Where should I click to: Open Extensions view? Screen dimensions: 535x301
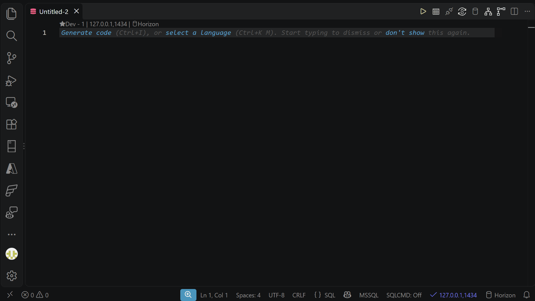[x=11, y=124]
